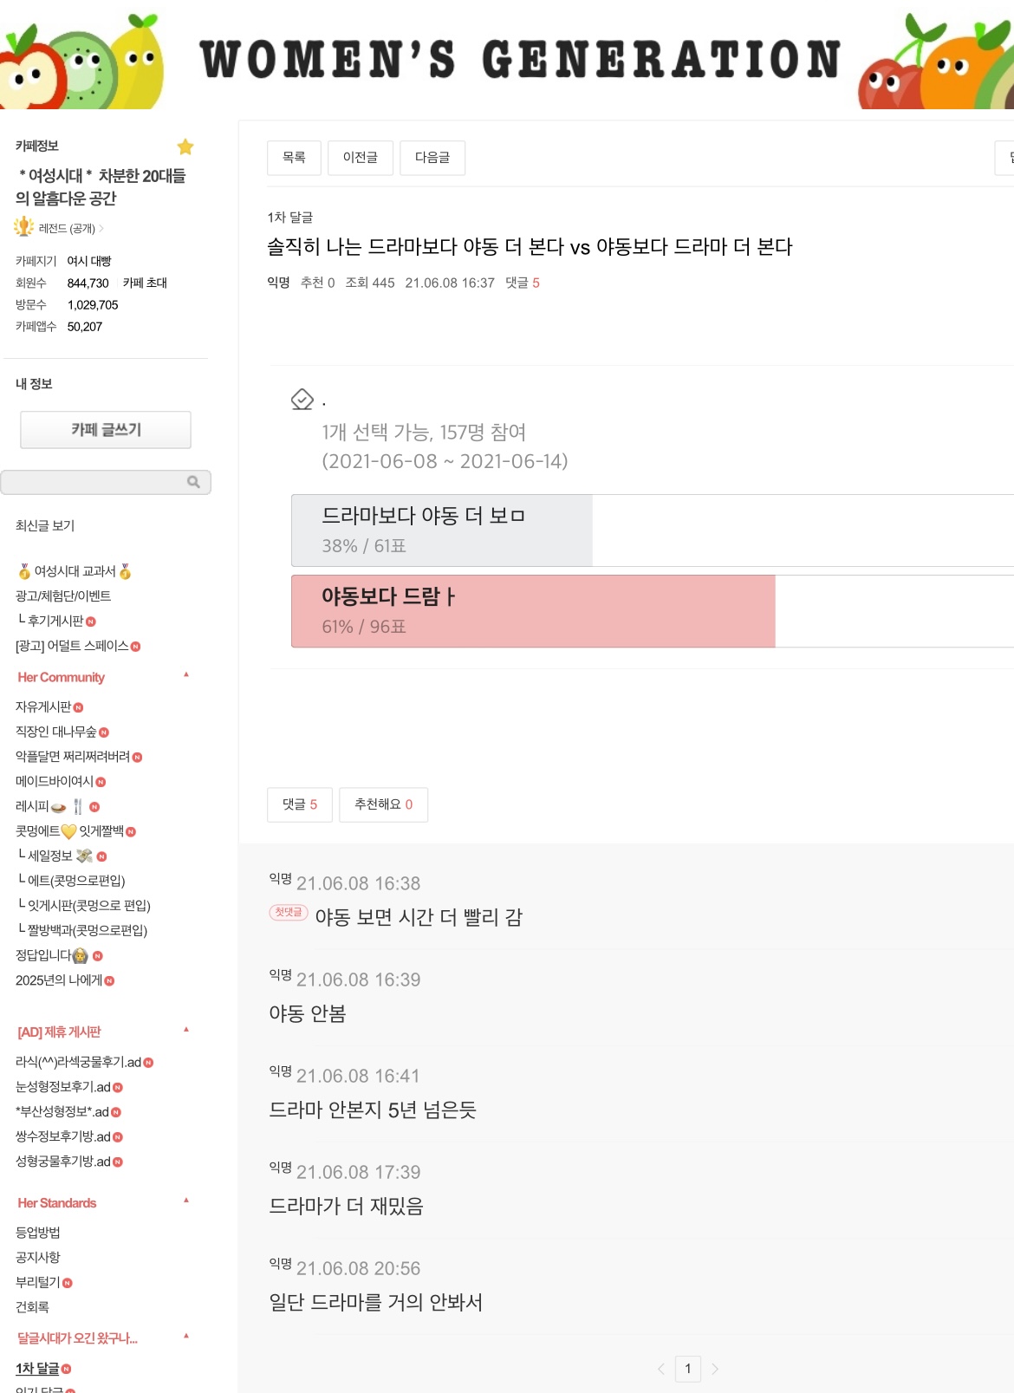Toggle the 추천해요 recommend button
This screenshot has width=1014, height=1393.
pyautogui.click(x=383, y=804)
